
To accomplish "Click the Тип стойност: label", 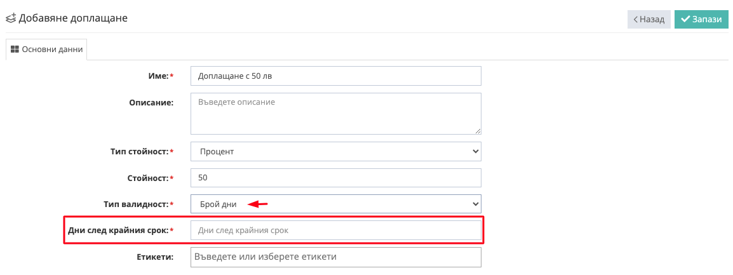I will 140,151.
